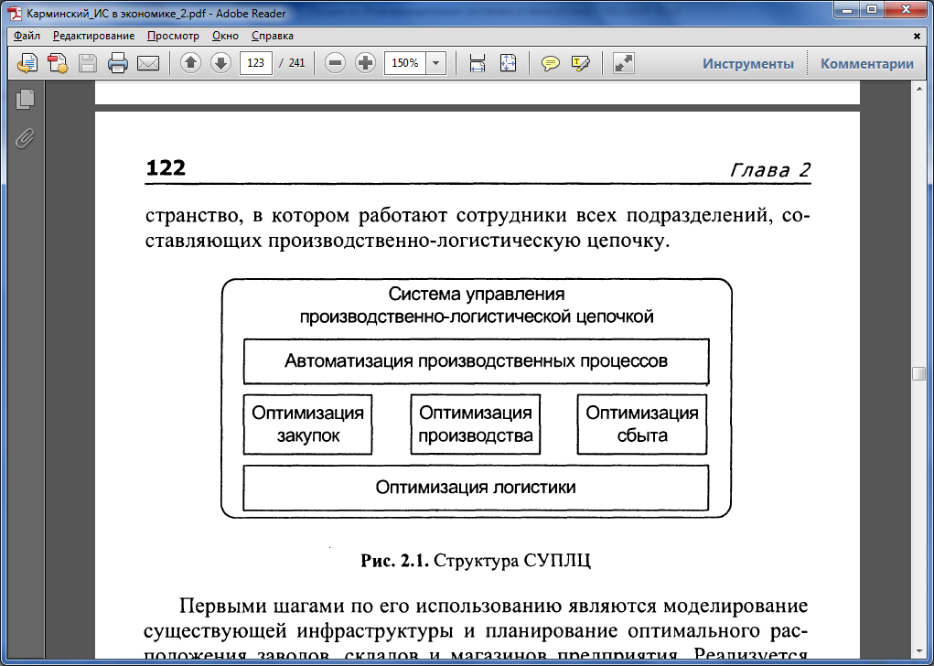Viewport: 934px width, 666px height.
Task: Click the total page count 241
Action: coord(296,63)
